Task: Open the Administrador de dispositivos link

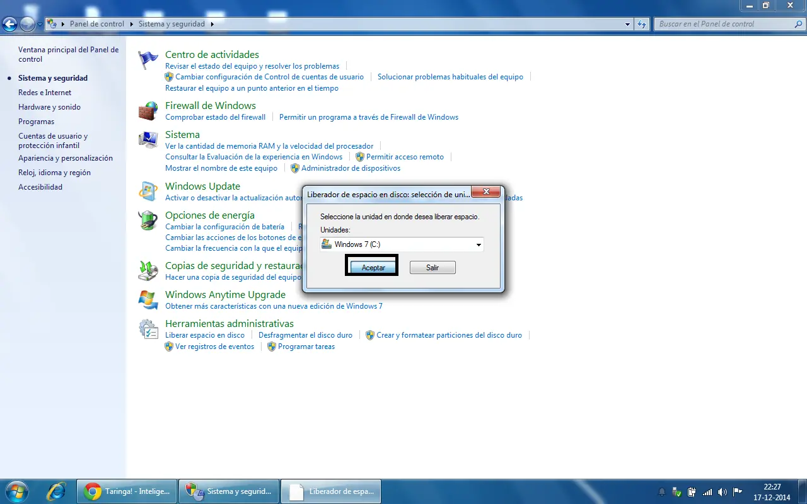Action: [x=351, y=168]
